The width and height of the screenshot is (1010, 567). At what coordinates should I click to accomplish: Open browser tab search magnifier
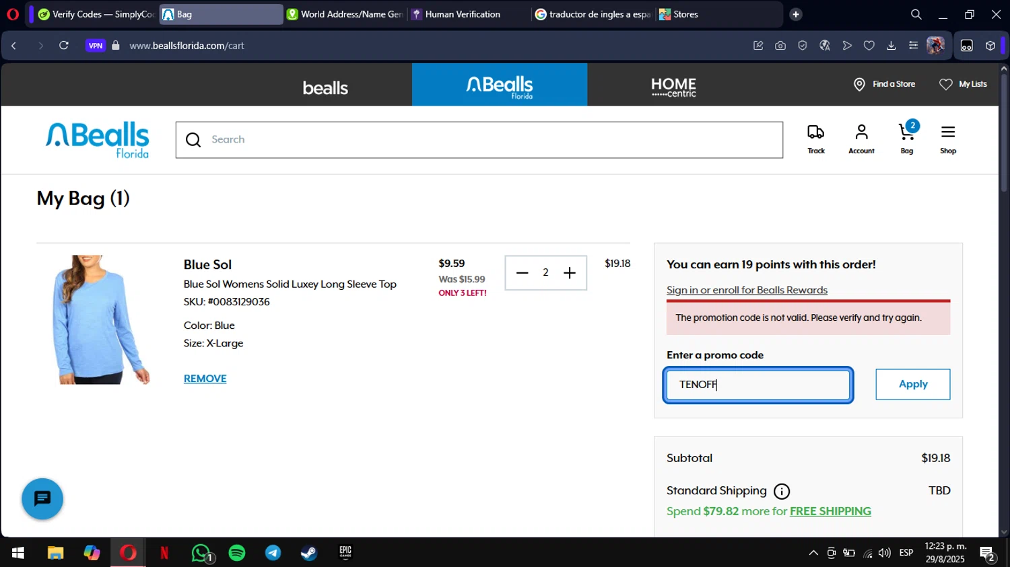(x=916, y=14)
